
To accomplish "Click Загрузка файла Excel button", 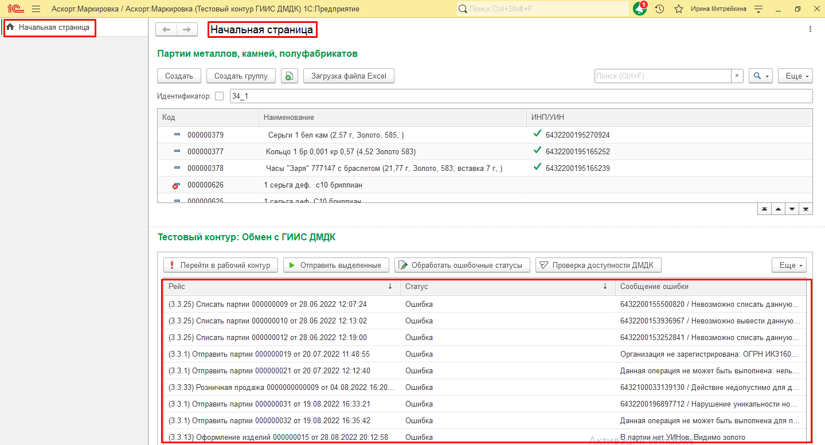I will (x=349, y=76).
